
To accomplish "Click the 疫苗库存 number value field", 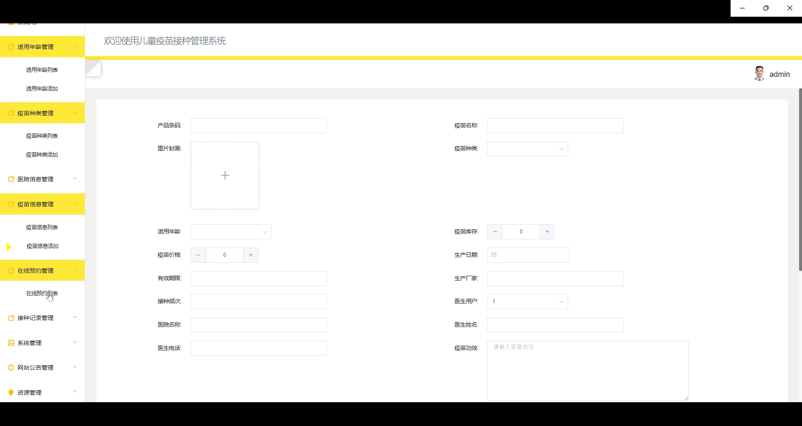I will click(521, 232).
